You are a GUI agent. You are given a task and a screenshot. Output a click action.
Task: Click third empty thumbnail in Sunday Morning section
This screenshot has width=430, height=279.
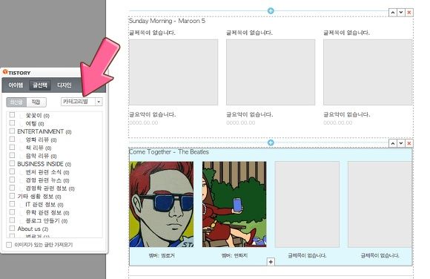click(368, 72)
